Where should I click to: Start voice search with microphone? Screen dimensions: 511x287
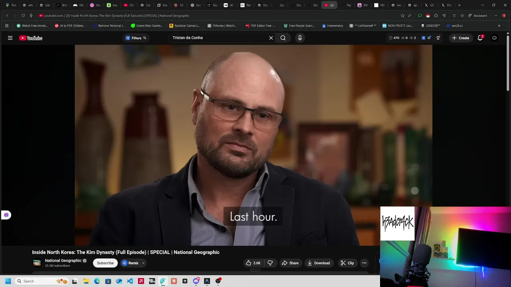pyautogui.click(x=300, y=38)
